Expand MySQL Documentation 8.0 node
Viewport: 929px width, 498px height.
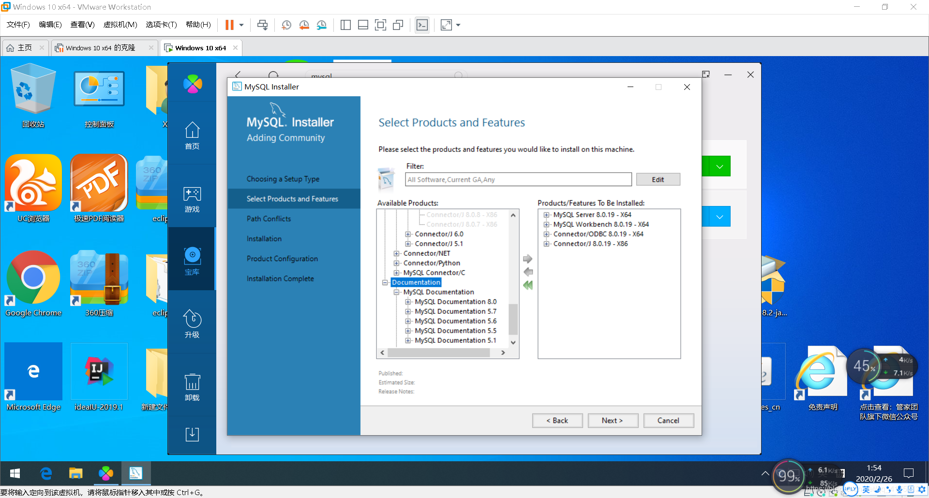tap(408, 302)
